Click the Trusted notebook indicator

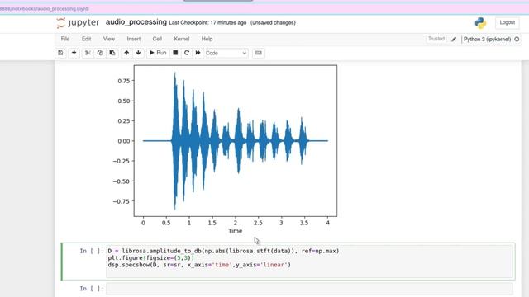point(436,39)
